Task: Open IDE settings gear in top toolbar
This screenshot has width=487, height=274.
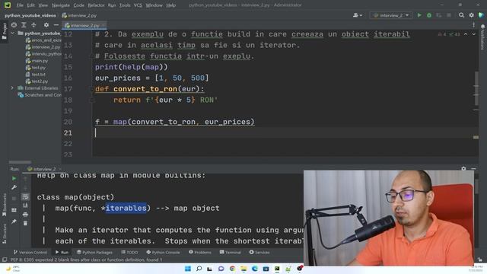Action: click(472, 15)
